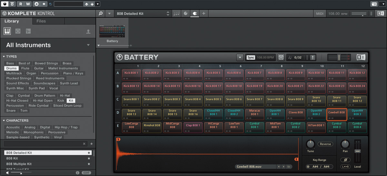Open the Battery main menu dropdown
Image resolution: width=387 pixels, height=176 pixels.
click(x=239, y=57)
